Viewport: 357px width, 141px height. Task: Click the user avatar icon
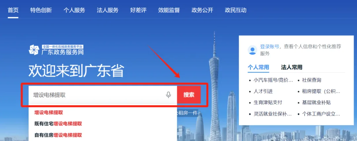pyautogui.click(x=253, y=50)
